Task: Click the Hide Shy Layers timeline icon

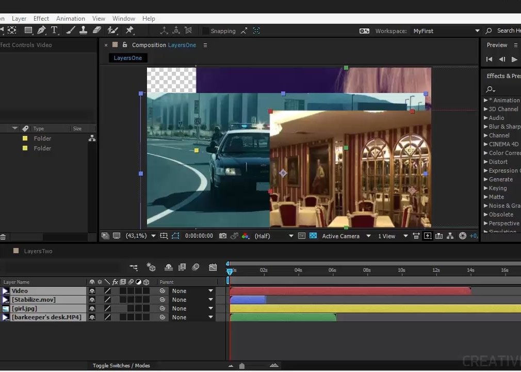Action: [169, 267]
